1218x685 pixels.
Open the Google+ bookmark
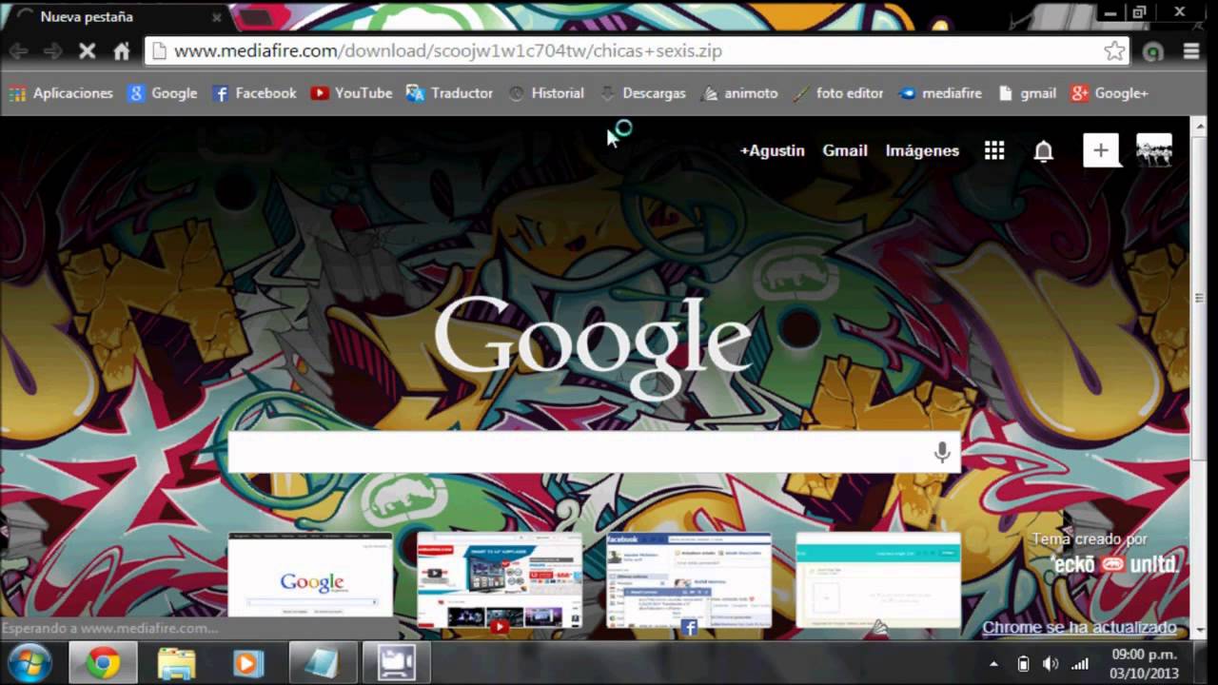1110,93
